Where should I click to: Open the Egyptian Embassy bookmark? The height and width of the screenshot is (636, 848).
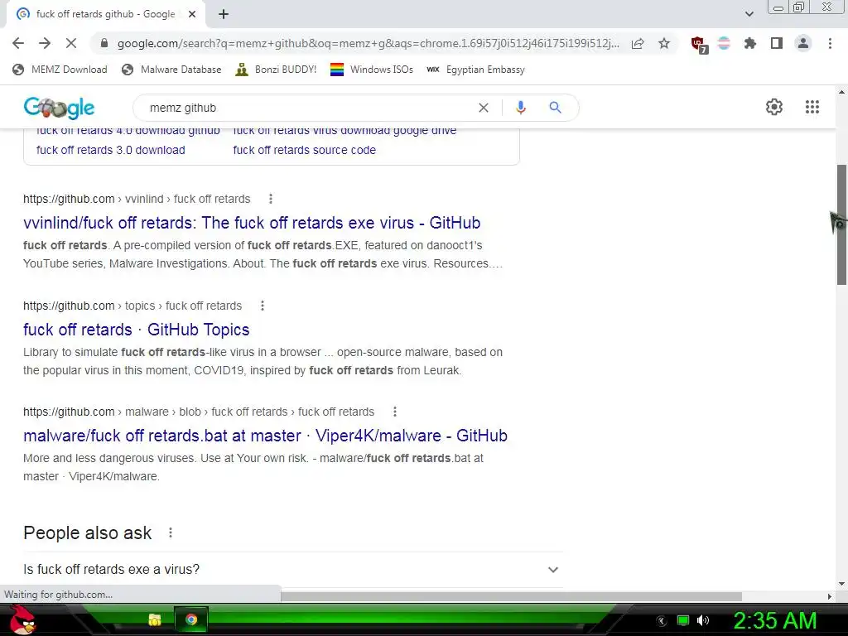pos(475,70)
